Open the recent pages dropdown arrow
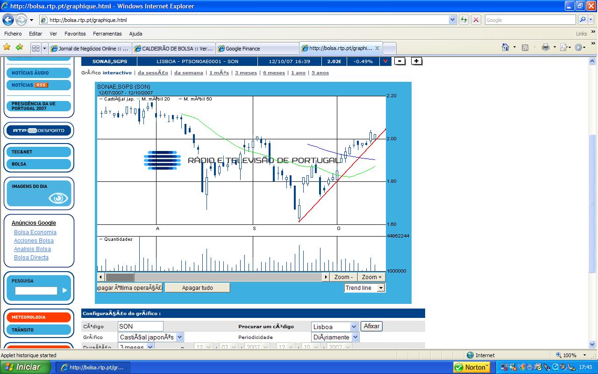This screenshot has height=374, width=598. [x=31, y=20]
